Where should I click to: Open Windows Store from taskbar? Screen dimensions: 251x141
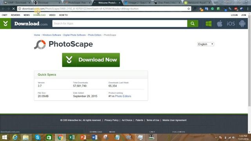(x=49, y=137)
